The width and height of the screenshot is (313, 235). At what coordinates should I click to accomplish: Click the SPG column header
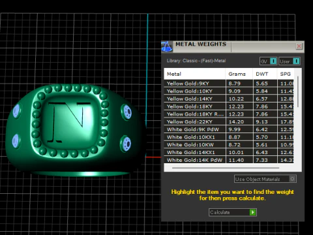click(286, 74)
